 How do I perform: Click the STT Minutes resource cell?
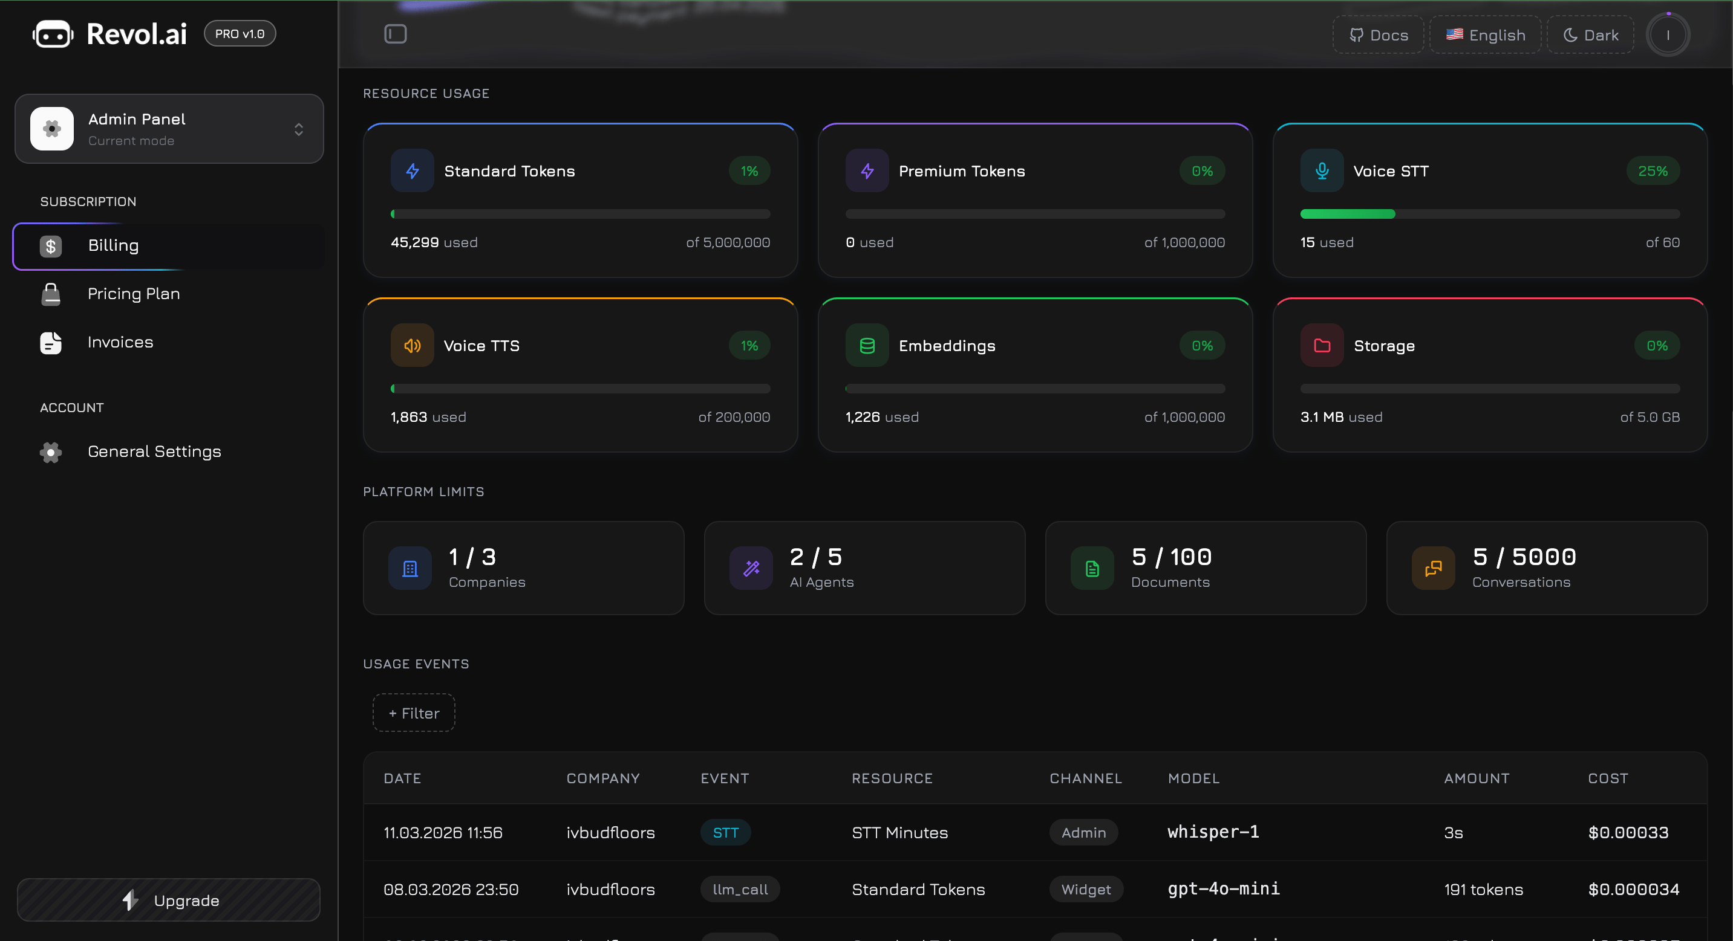click(899, 833)
